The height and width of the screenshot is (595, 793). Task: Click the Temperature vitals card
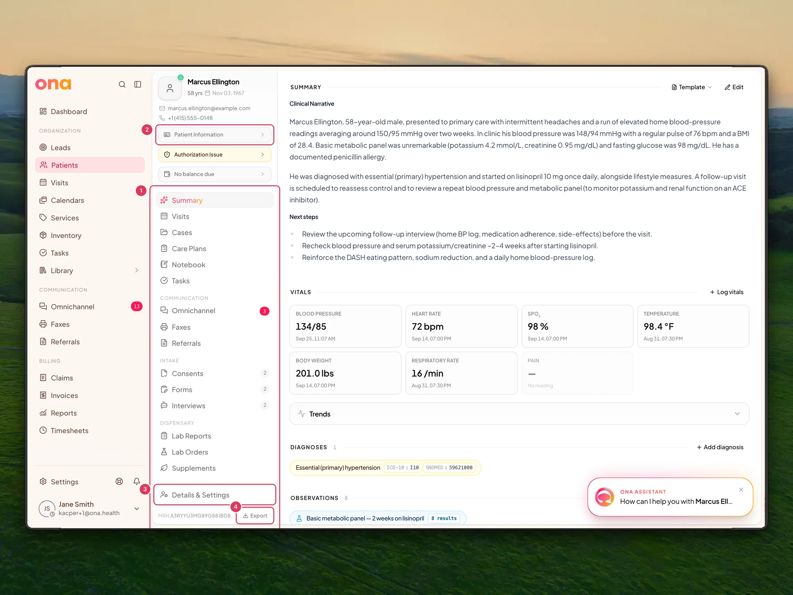click(x=693, y=326)
